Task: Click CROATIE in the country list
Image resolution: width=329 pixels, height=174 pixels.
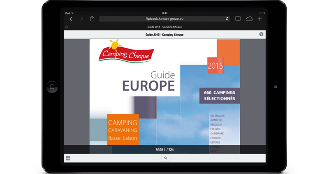Action: coord(215,129)
